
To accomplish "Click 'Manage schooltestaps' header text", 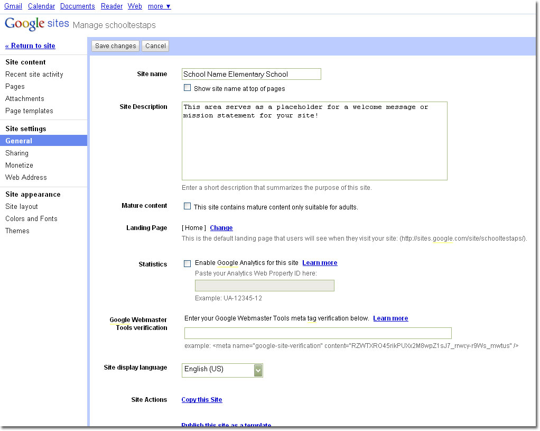I will coord(114,25).
